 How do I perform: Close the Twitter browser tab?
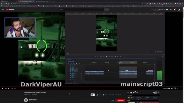pos(51,1)
